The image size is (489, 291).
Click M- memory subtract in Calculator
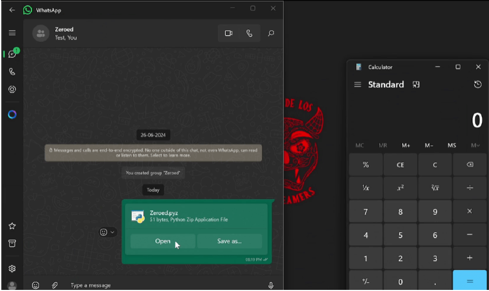point(429,145)
